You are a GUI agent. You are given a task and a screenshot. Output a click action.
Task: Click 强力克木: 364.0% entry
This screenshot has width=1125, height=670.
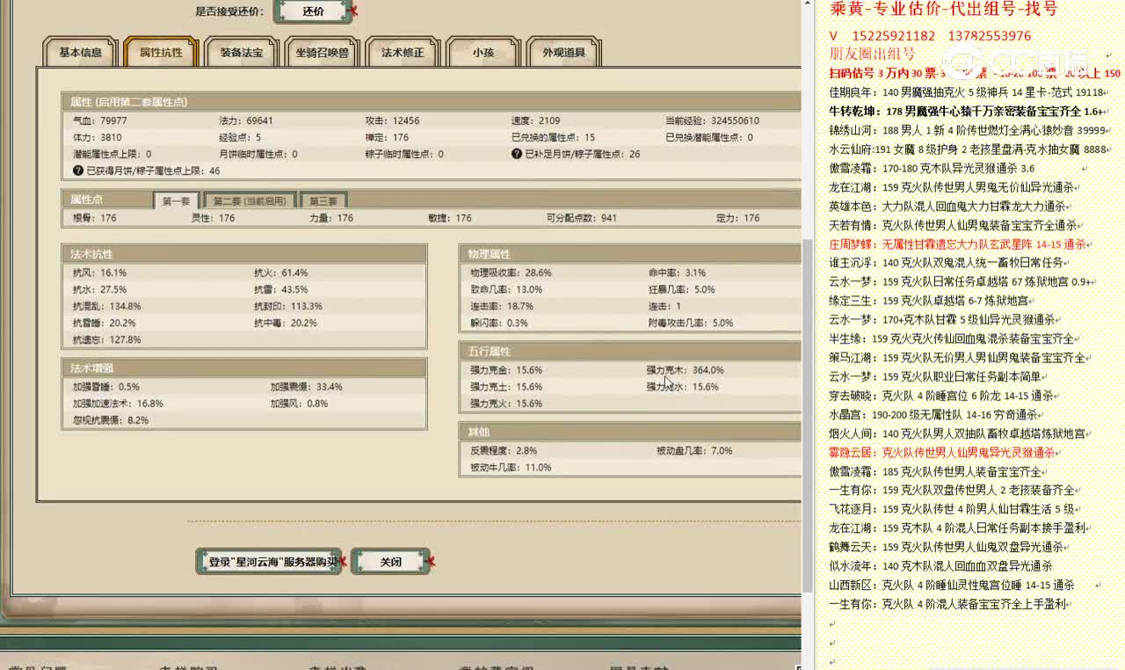tap(686, 370)
